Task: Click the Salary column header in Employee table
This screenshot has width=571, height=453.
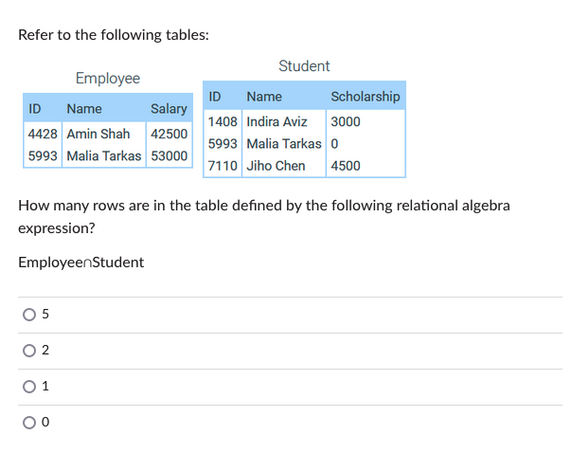Action: [169, 109]
